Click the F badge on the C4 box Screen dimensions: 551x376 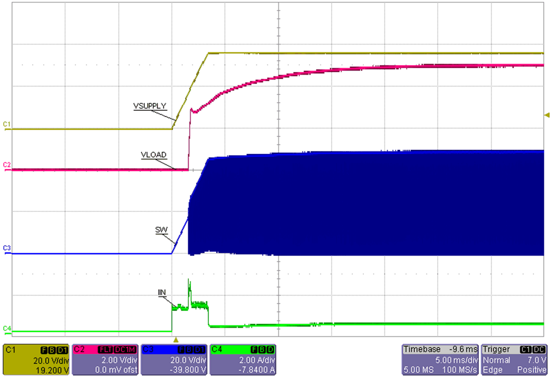(253, 350)
